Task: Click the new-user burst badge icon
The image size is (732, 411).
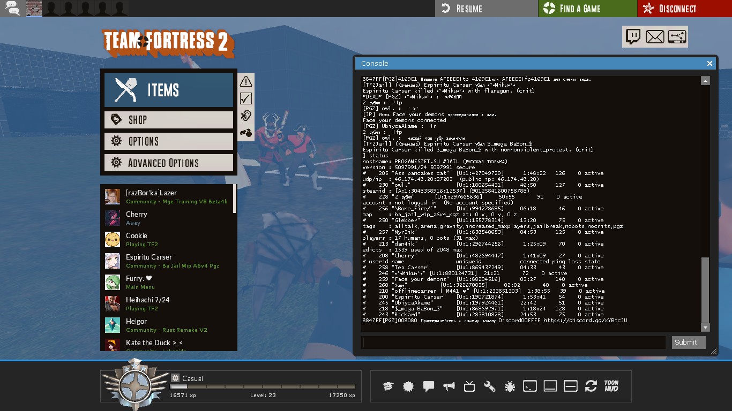Action: (x=408, y=386)
